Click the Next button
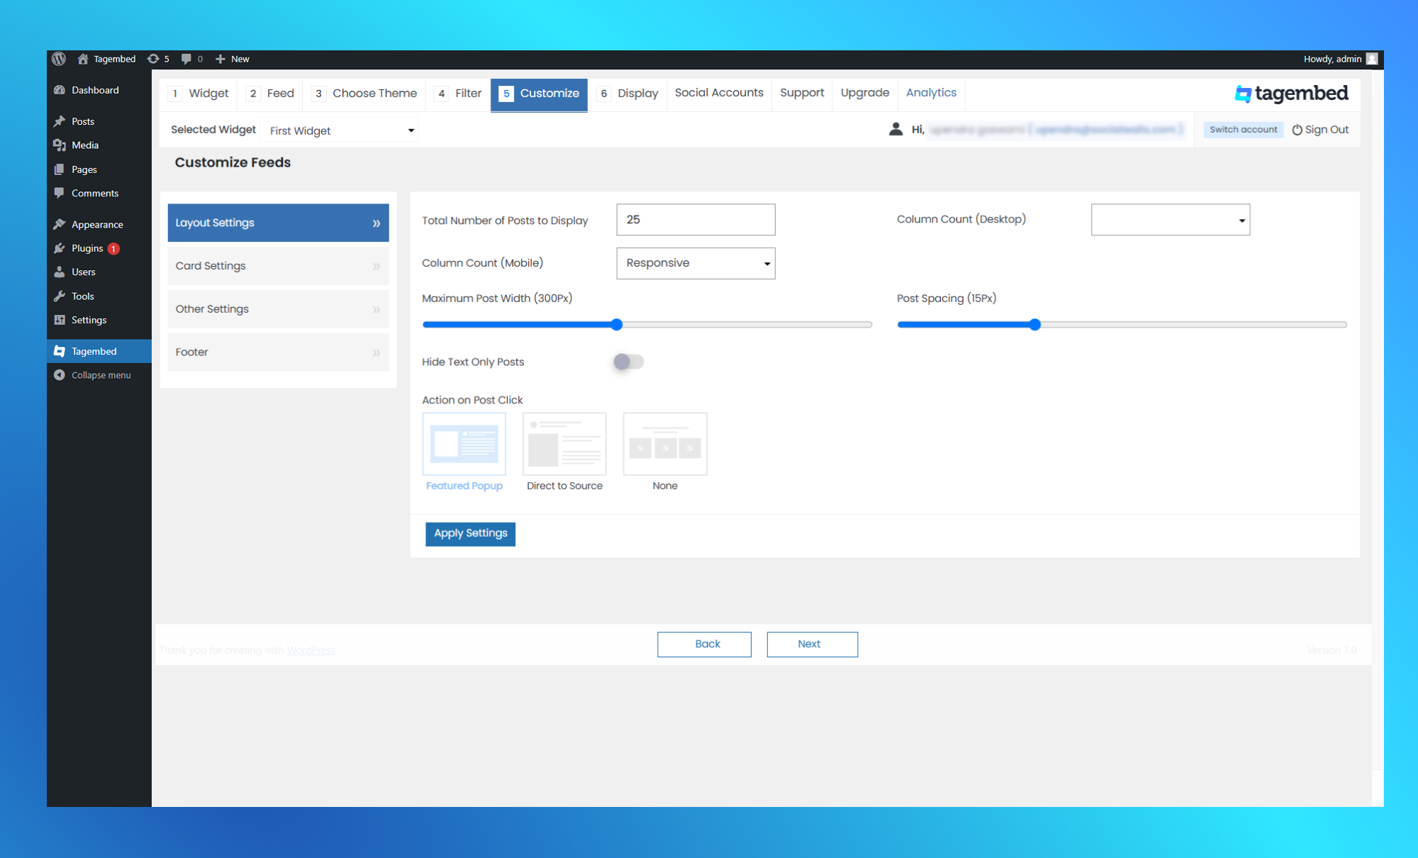 (813, 645)
